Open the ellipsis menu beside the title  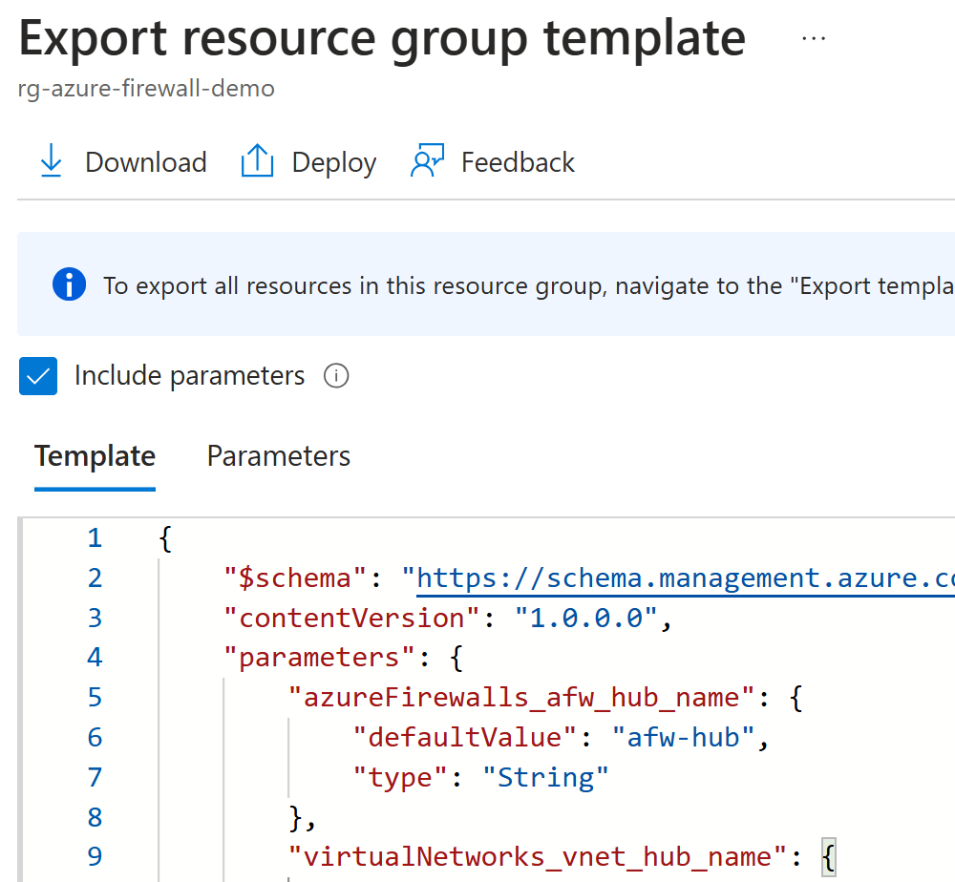pyautogui.click(x=814, y=38)
